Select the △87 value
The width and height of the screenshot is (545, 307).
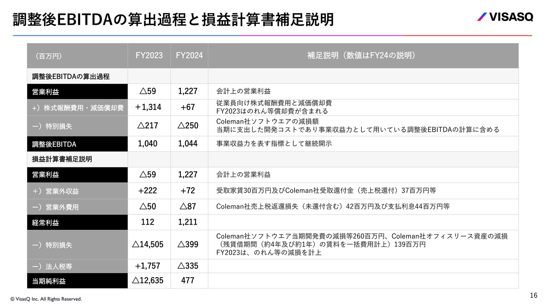[x=188, y=206]
